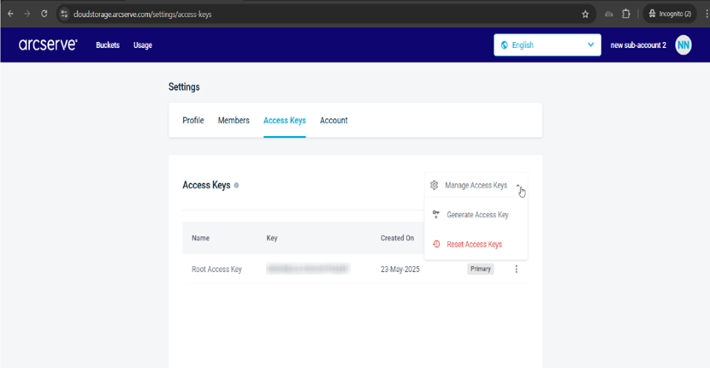710x368 pixels.
Task: Click the NN user avatar icon
Action: (x=683, y=45)
